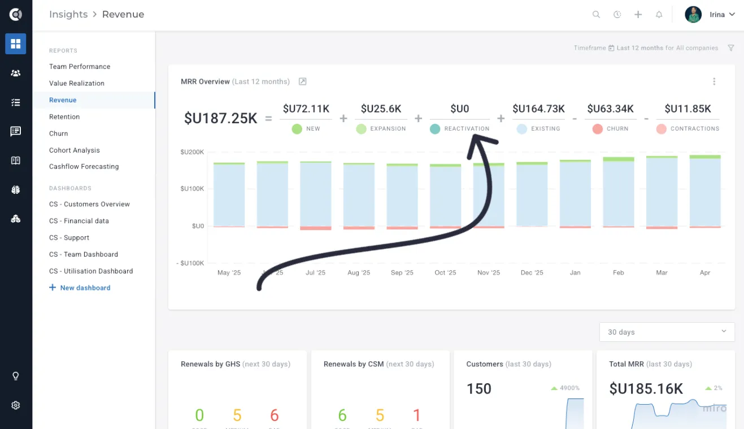Open the lightbulb ideas icon in sidebar
Viewport: 744px width, 429px height.
coord(16,376)
